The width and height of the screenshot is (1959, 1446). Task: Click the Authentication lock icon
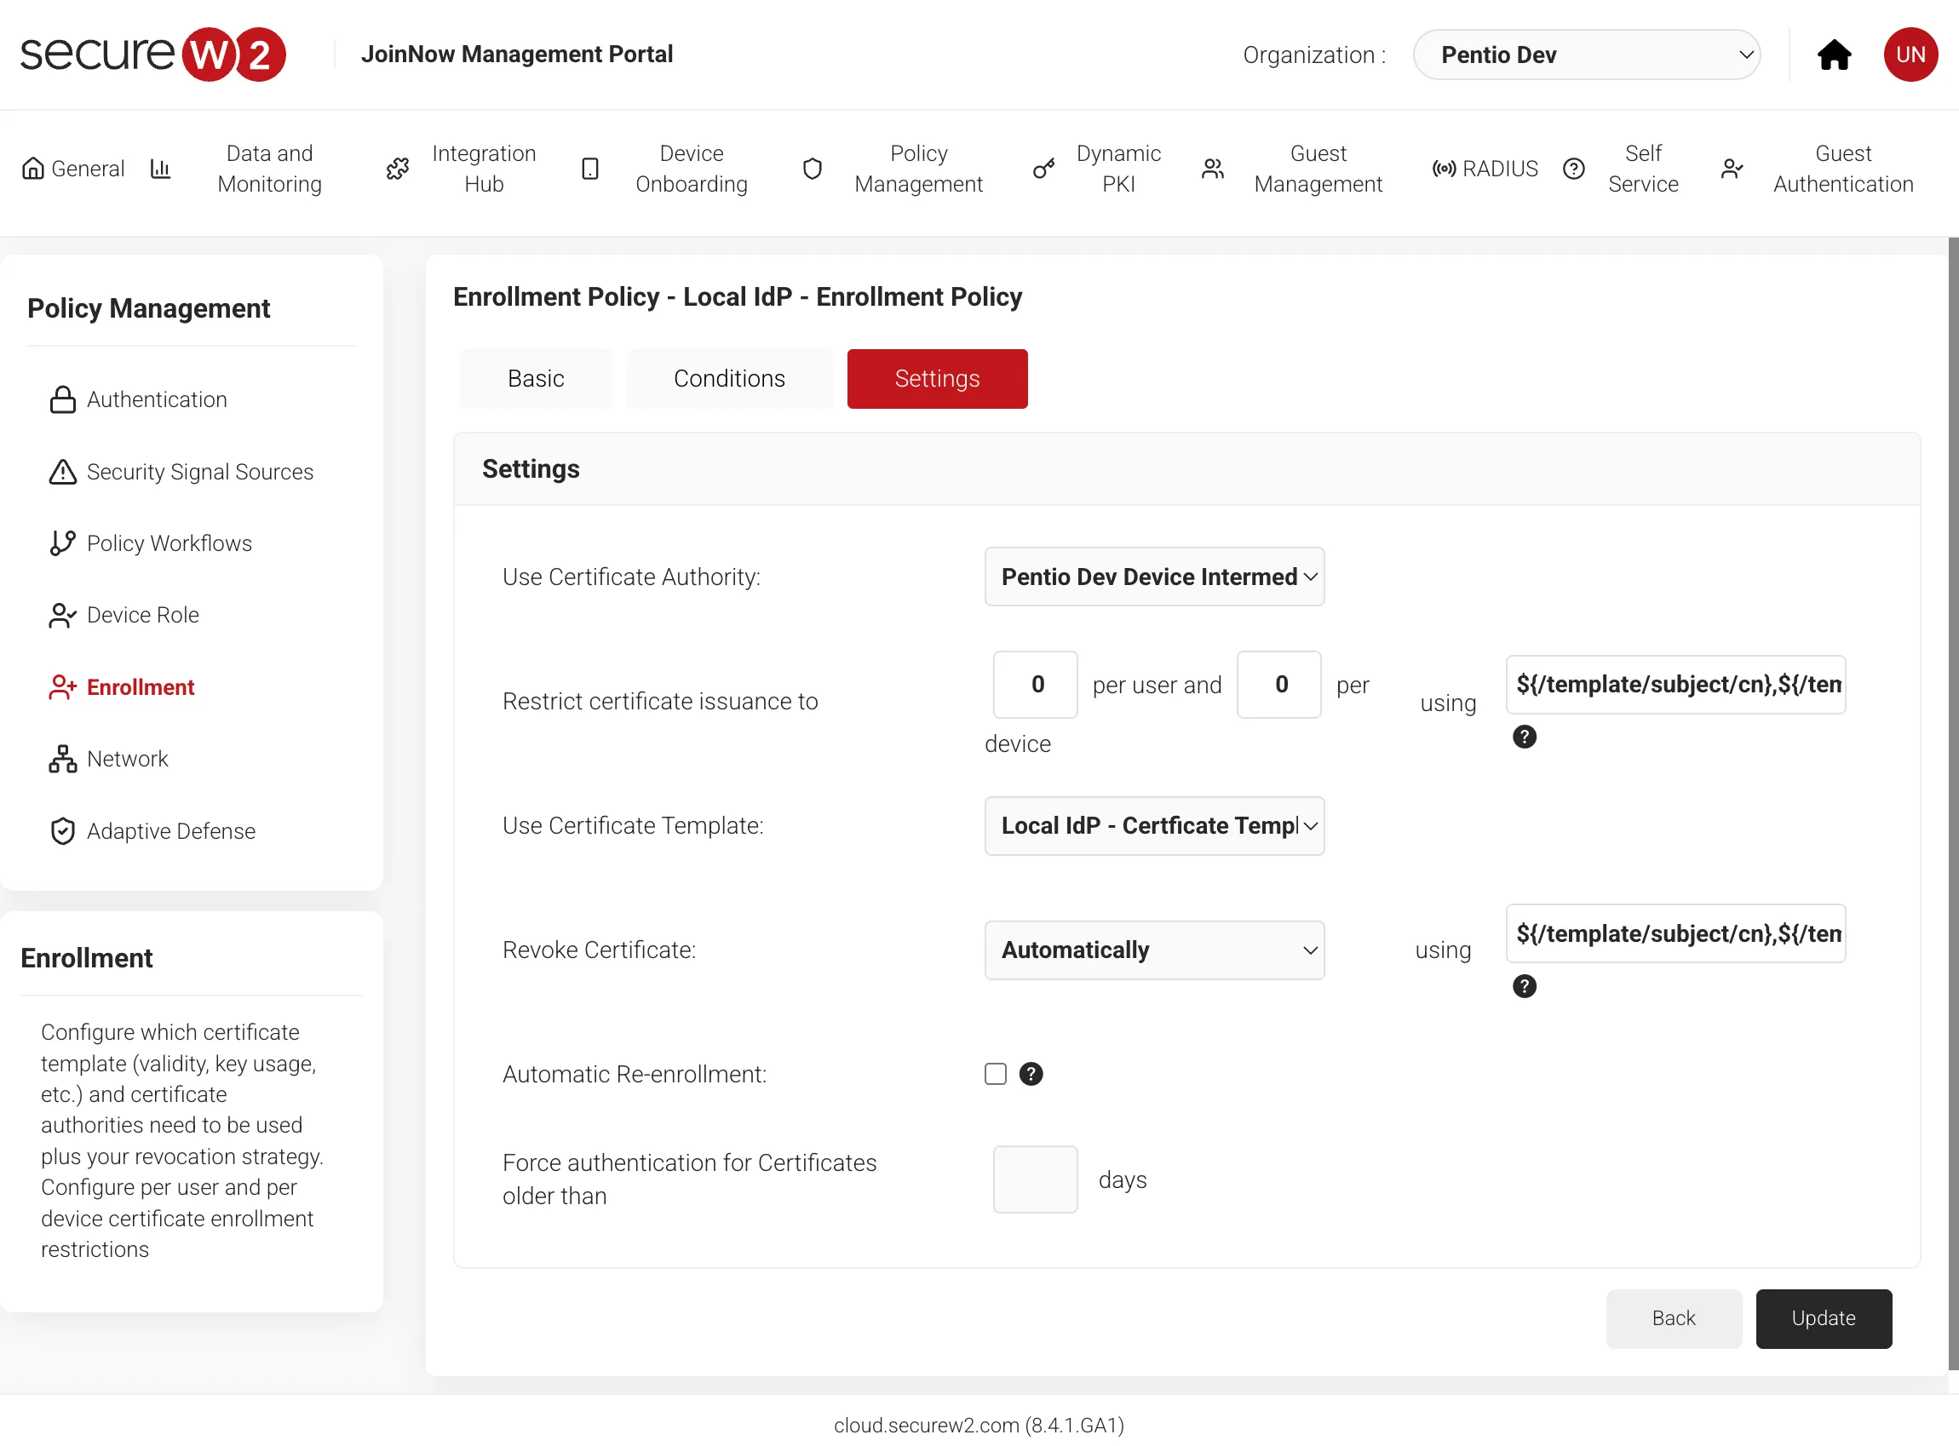tap(62, 400)
